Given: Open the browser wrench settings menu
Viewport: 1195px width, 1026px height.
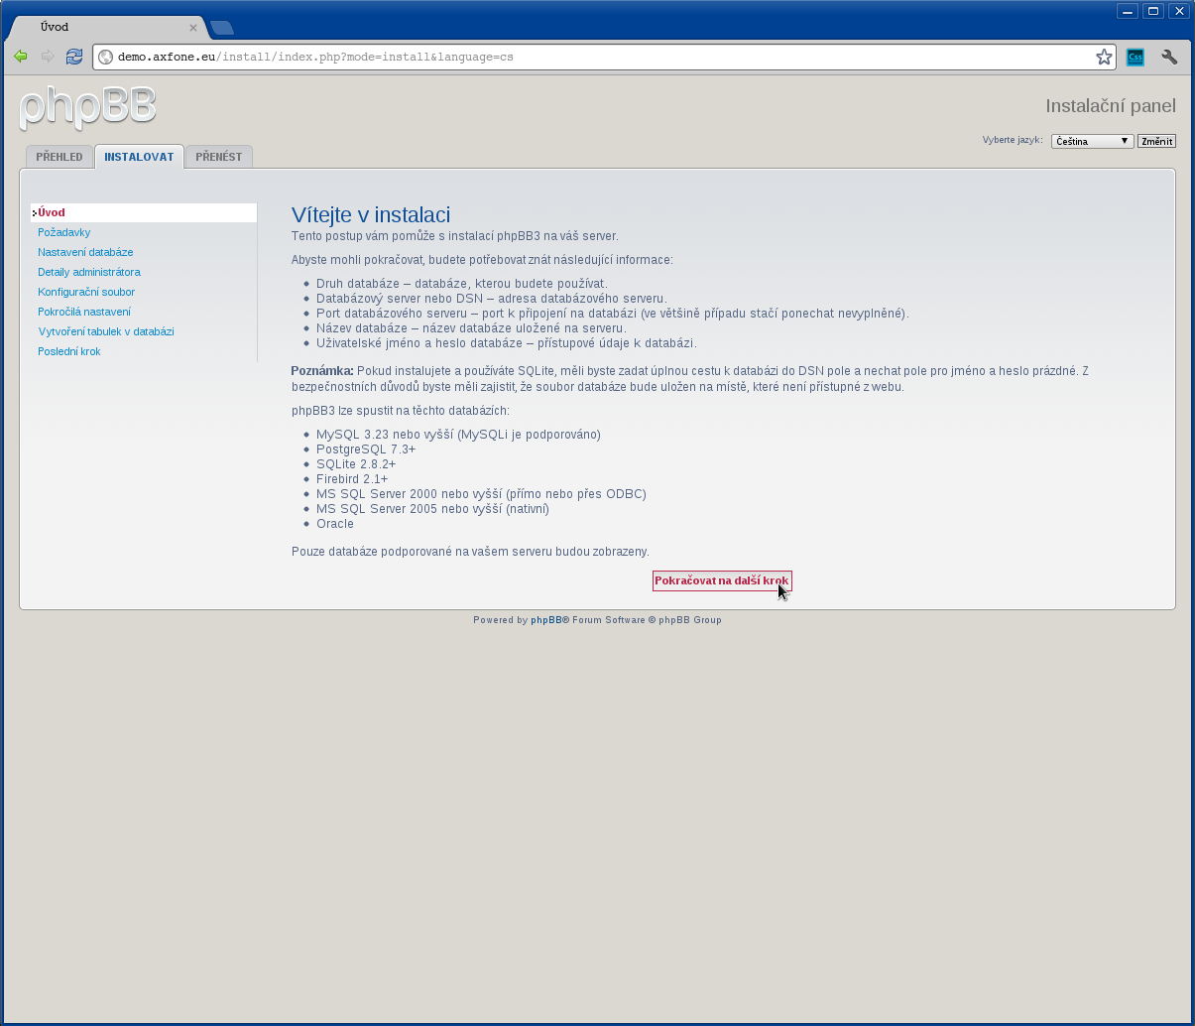Looking at the screenshot, I should (x=1169, y=57).
